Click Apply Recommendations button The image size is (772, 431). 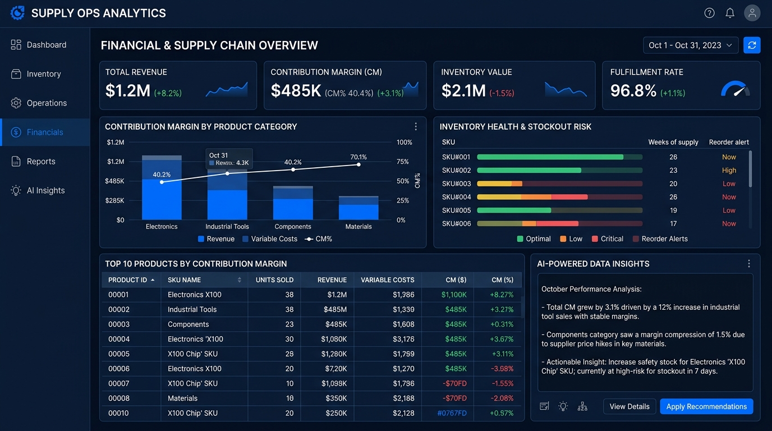[x=706, y=406]
